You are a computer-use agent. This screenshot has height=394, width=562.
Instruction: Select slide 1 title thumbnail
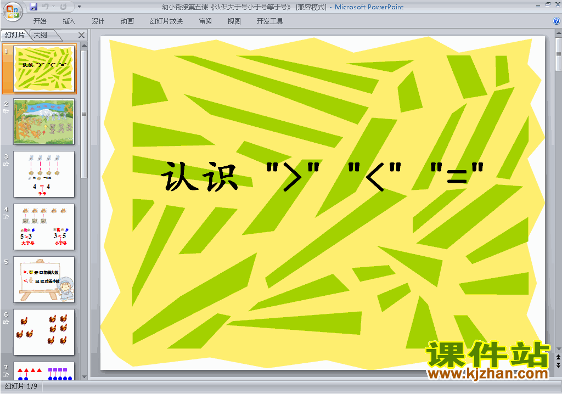point(44,69)
